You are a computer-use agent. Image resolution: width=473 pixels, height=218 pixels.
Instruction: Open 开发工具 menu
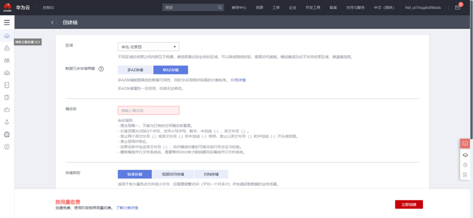pos(313,8)
